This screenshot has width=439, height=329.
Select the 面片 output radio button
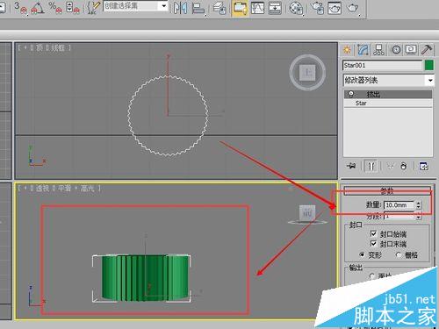pyautogui.click(x=372, y=275)
